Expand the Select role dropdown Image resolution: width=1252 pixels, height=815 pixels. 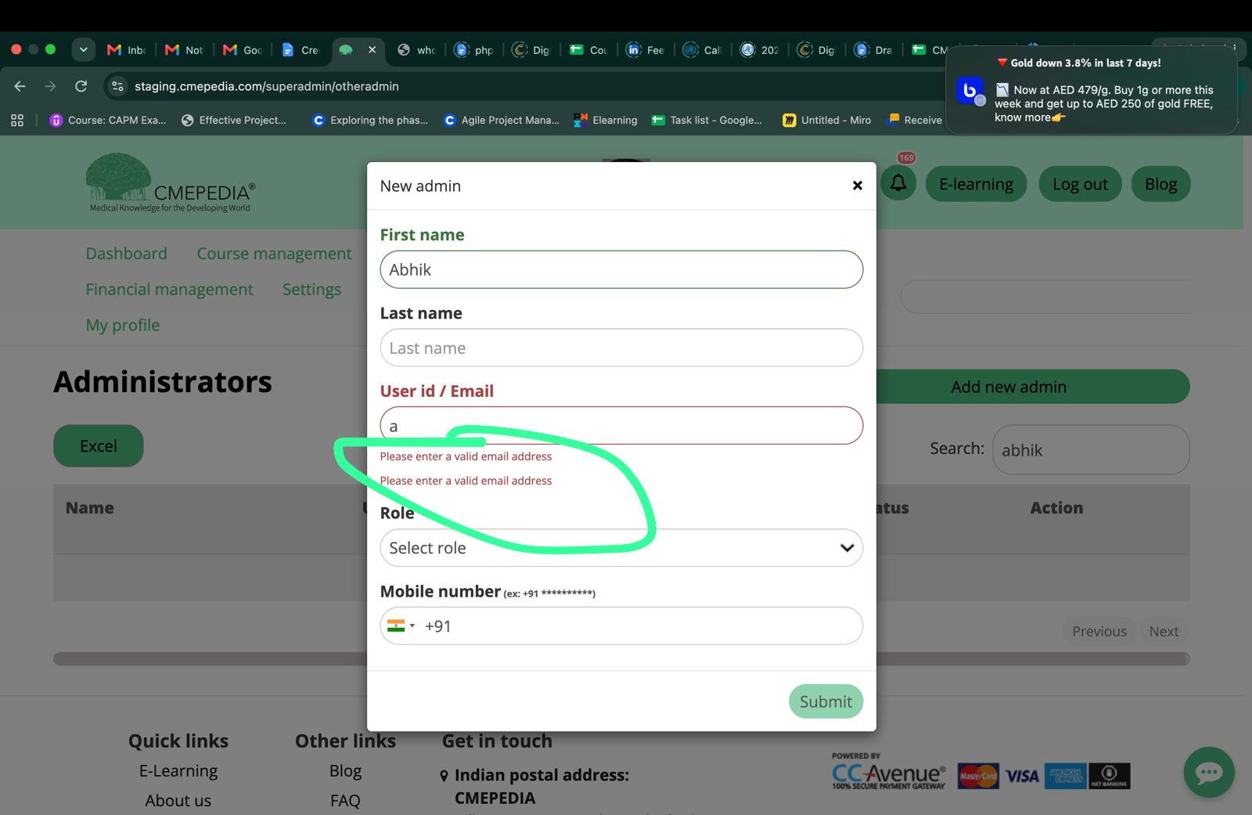click(621, 548)
